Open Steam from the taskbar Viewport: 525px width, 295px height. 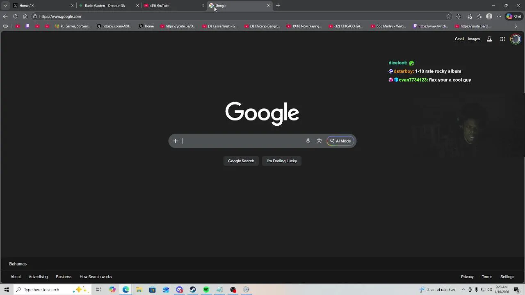(x=193, y=290)
